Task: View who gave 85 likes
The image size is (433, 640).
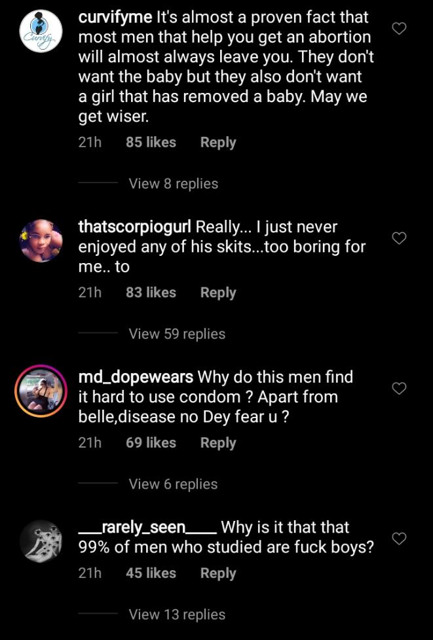Action: point(151,143)
